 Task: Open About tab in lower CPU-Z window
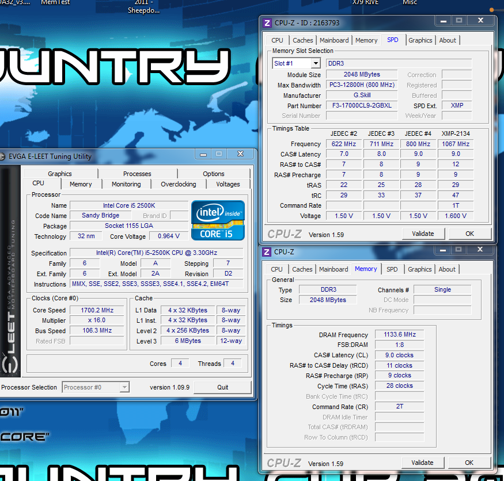tap(447, 269)
